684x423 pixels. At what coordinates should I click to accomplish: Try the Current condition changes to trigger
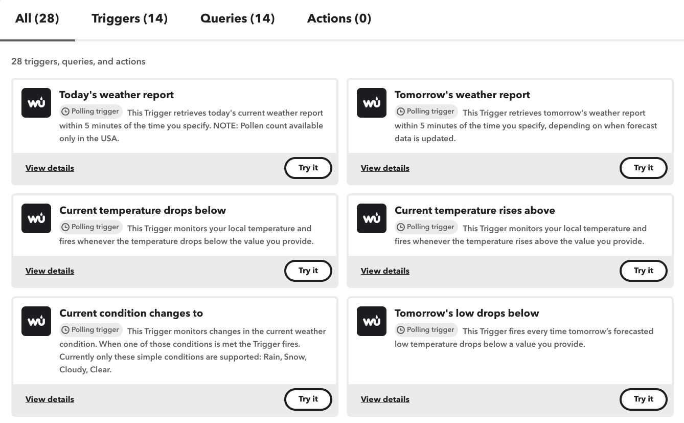pos(308,399)
